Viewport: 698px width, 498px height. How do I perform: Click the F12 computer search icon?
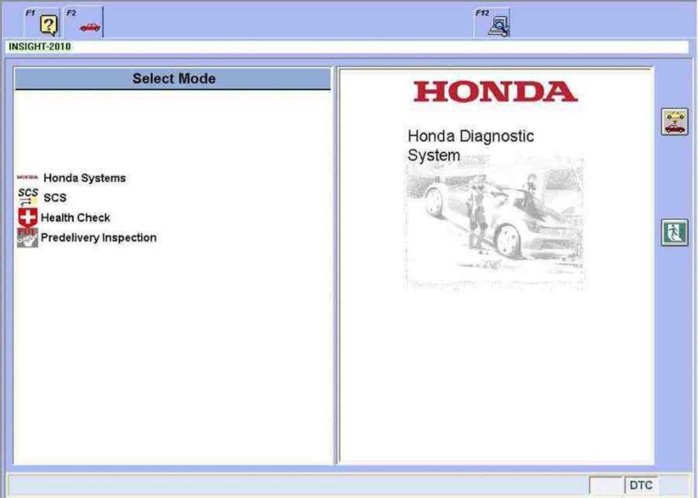[499, 27]
